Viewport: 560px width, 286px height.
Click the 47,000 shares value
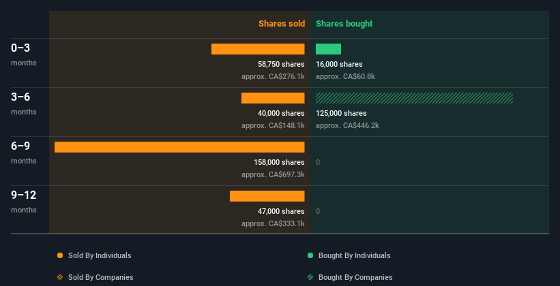click(281, 211)
